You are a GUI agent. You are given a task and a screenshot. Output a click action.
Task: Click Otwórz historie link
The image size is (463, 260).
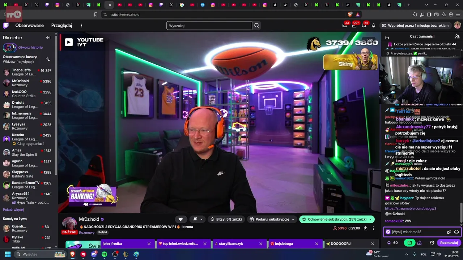click(30, 47)
